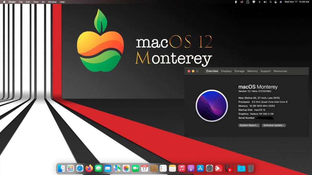Minimize the About This Mac window

tap(193, 71)
